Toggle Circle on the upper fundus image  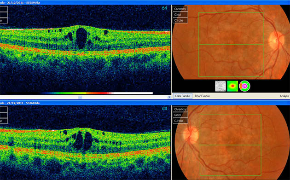(x=180, y=20)
